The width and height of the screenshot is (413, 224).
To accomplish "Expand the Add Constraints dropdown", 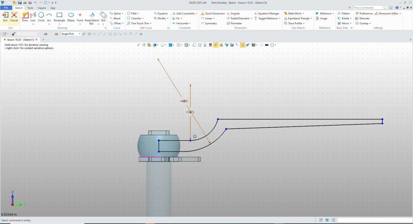I will pyautogui.click(x=197, y=13).
